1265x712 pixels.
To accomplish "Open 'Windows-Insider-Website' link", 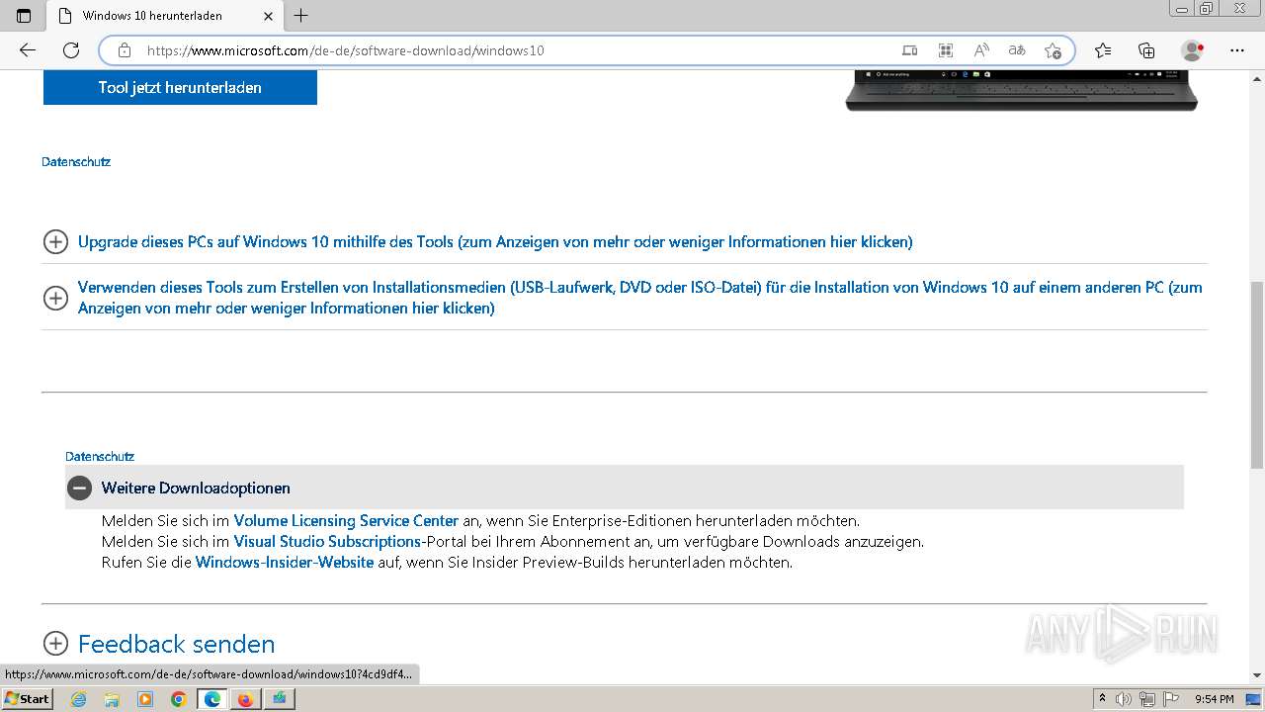I will [285, 562].
